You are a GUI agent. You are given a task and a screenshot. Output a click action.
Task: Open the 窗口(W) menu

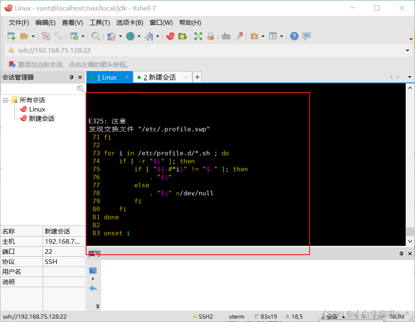point(161,23)
